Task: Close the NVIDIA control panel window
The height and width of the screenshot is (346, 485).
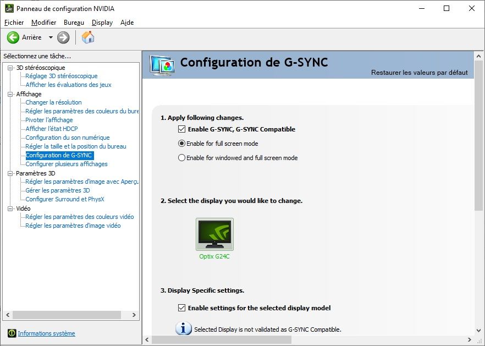Action: [x=472, y=8]
